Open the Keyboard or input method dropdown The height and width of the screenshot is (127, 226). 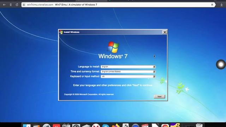point(128,76)
